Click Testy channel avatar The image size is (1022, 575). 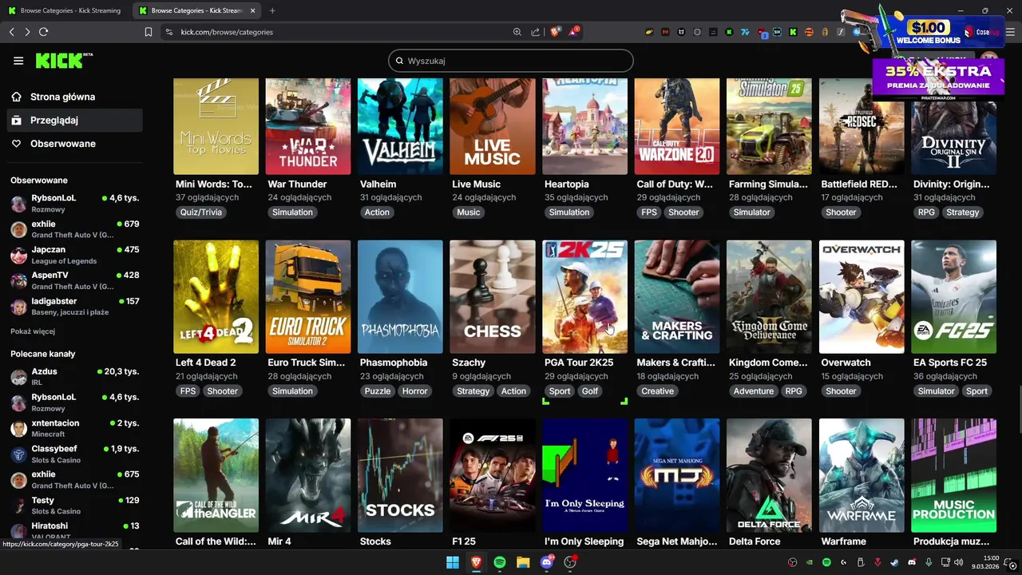(x=18, y=506)
